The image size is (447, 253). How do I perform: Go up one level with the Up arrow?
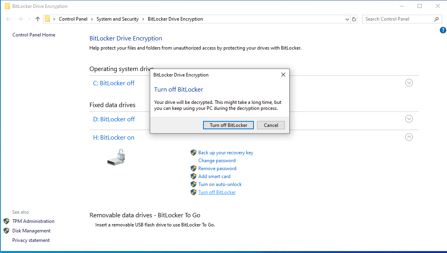click(38, 19)
